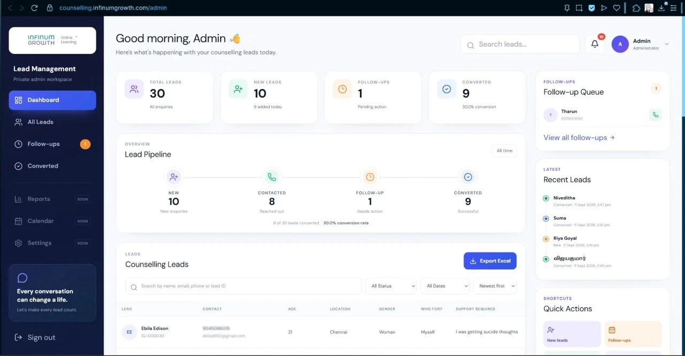
Task: Open the All Status filter dropdown
Action: tap(391, 286)
